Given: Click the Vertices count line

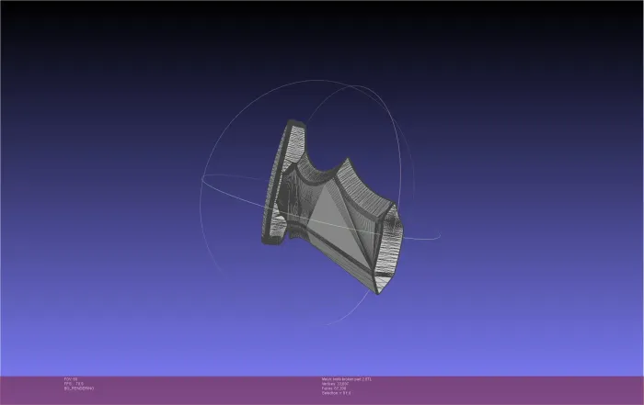Looking at the screenshot, I should click(x=335, y=384).
